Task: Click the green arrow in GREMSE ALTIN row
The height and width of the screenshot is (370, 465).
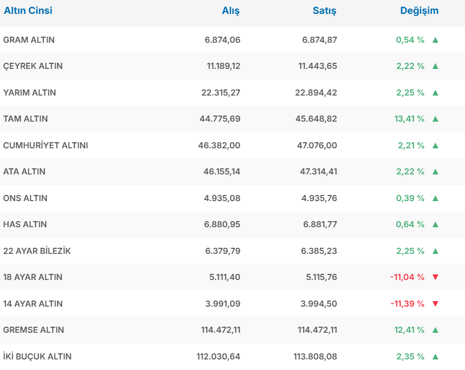Action: click(435, 330)
